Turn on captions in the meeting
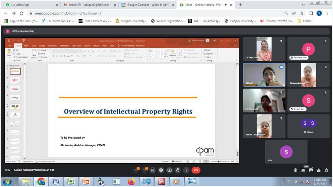 pyautogui.click(x=153, y=170)
